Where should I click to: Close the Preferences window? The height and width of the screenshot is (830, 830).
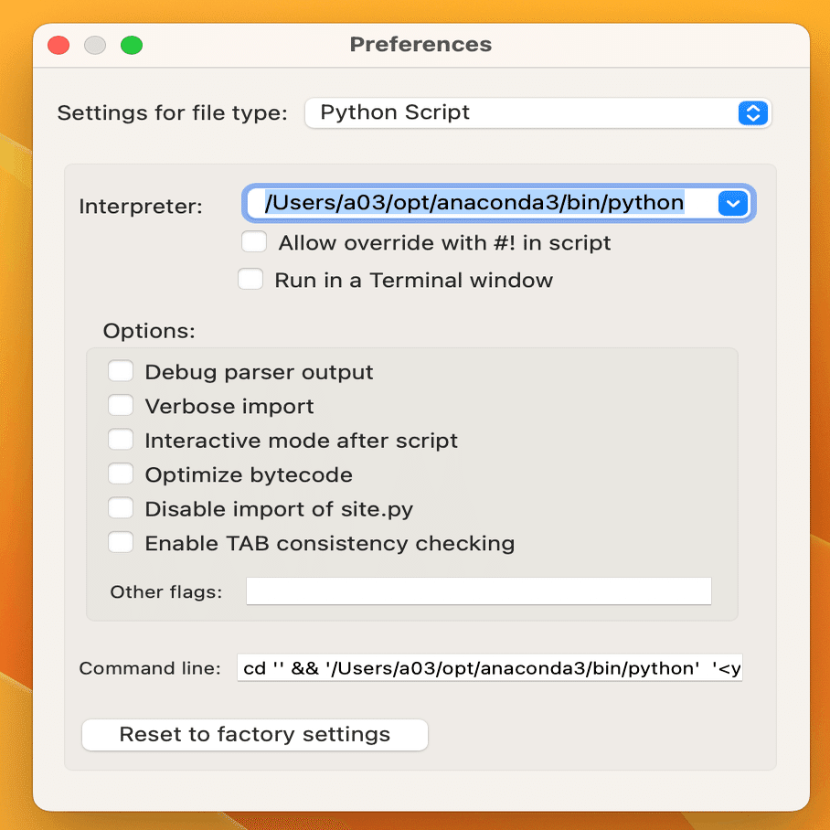pos(58,44)
